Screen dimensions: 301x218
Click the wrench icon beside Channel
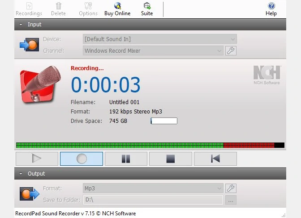click(231, 51)
